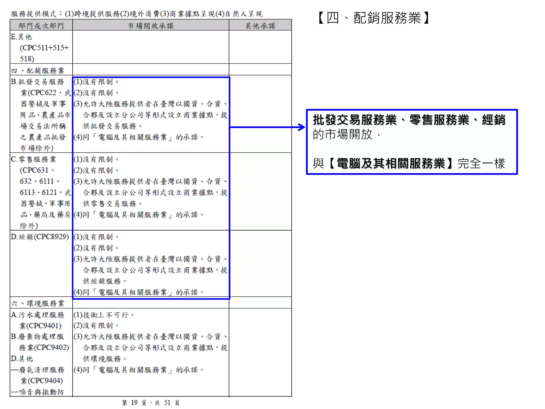Click the callout text 與【電腦及其相關服務業】完全一樣
The height and width of the screenshot is (409, 545).
409,163
